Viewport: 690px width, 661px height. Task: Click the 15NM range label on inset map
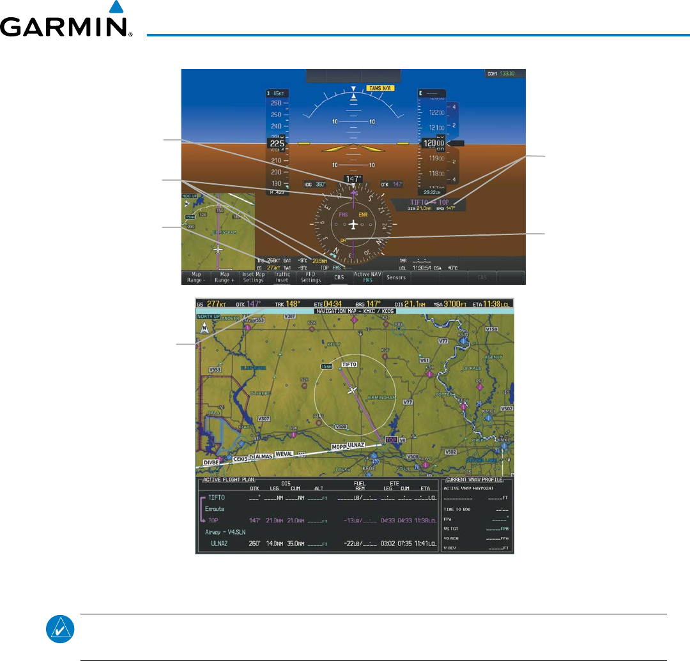(190, 217)
